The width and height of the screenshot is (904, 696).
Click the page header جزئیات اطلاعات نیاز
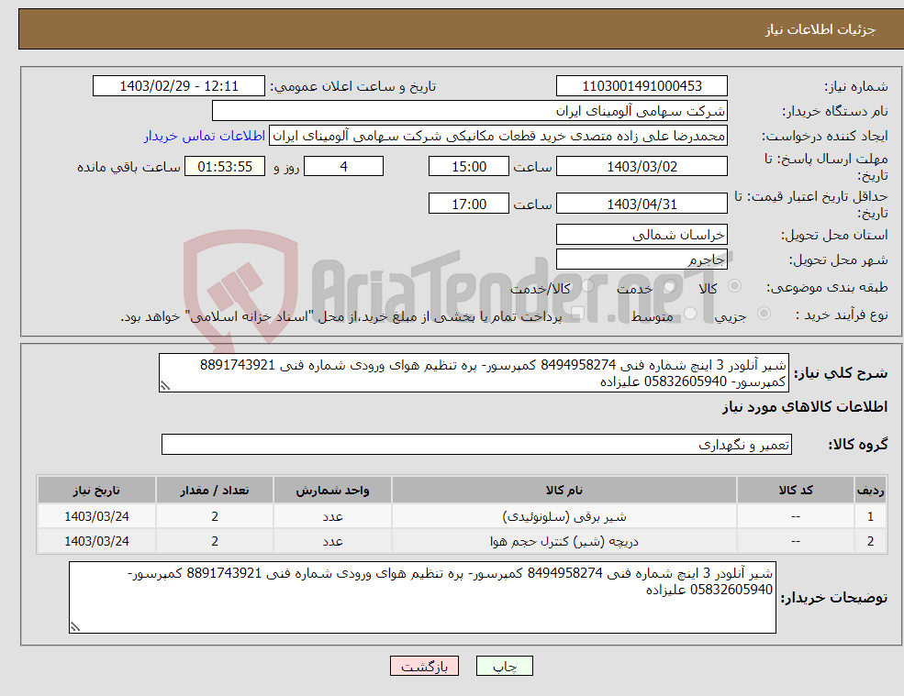point(820,29)
